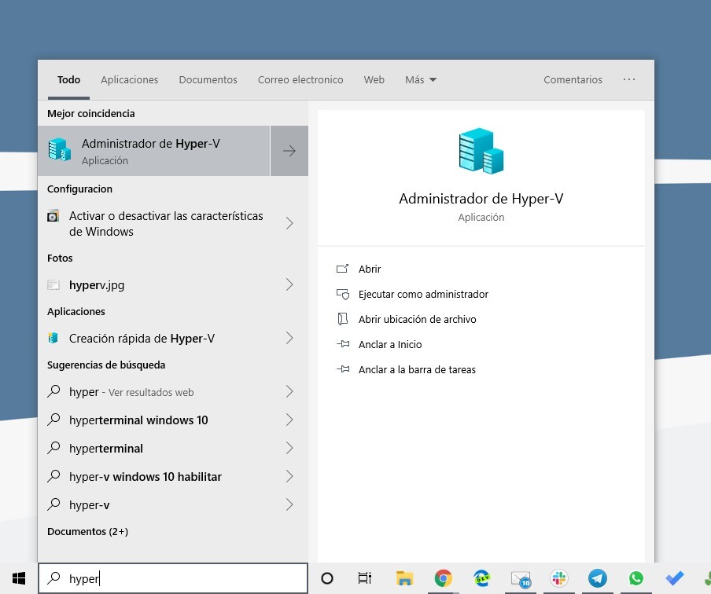Screen dimensions: 711x594
Task: Click the Comentarios link
Action: (x=573, y=79)
